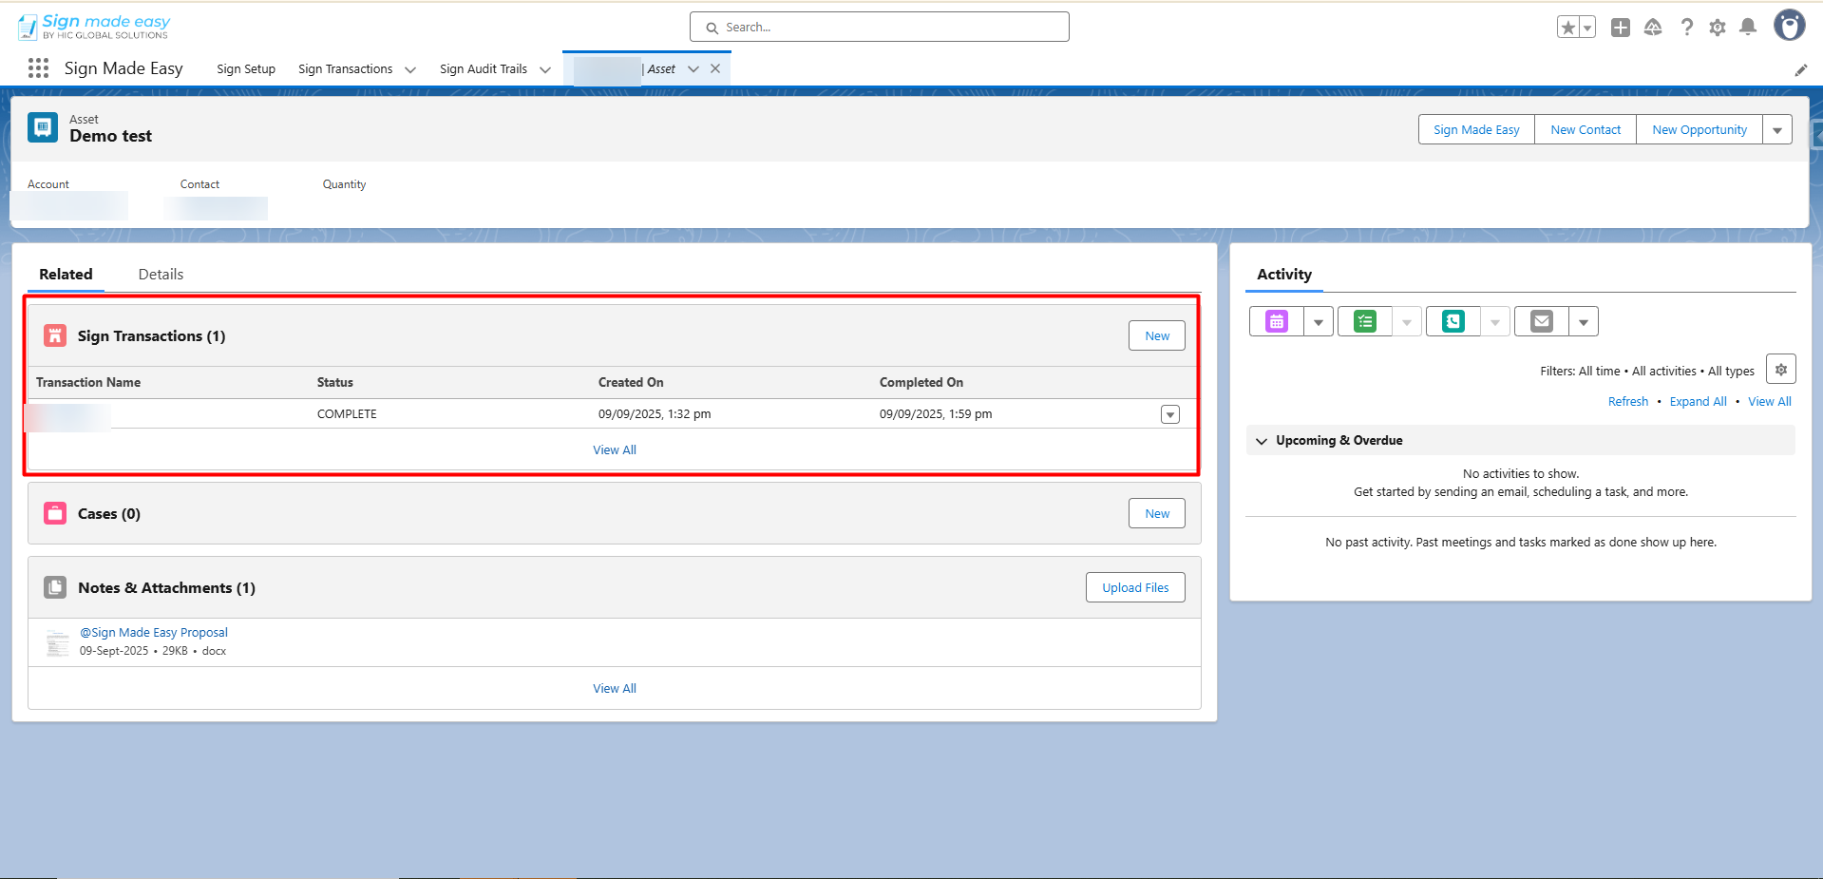Click the New Task checklist icon
Viewport: 1823px width, 879px height.
click(1365, 321)
